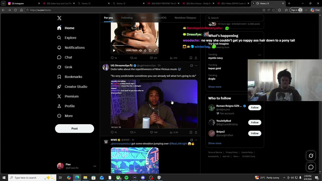Screen dimensions: 322x181
Task: Play the top video in feed
Action: [x=114, y=51]
